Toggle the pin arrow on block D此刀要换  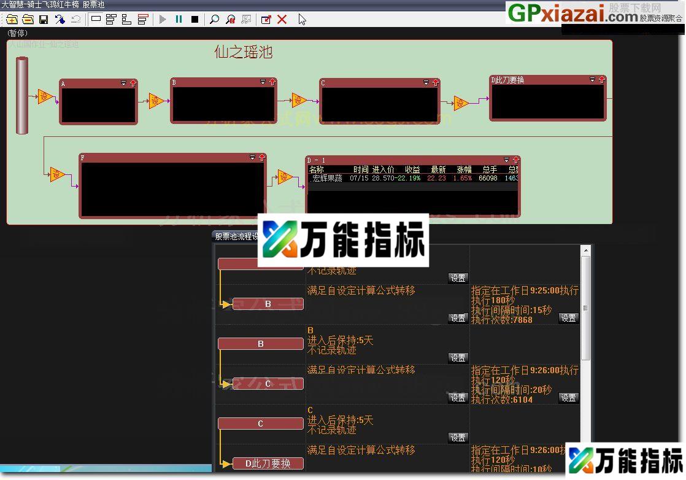coord(601,80)
